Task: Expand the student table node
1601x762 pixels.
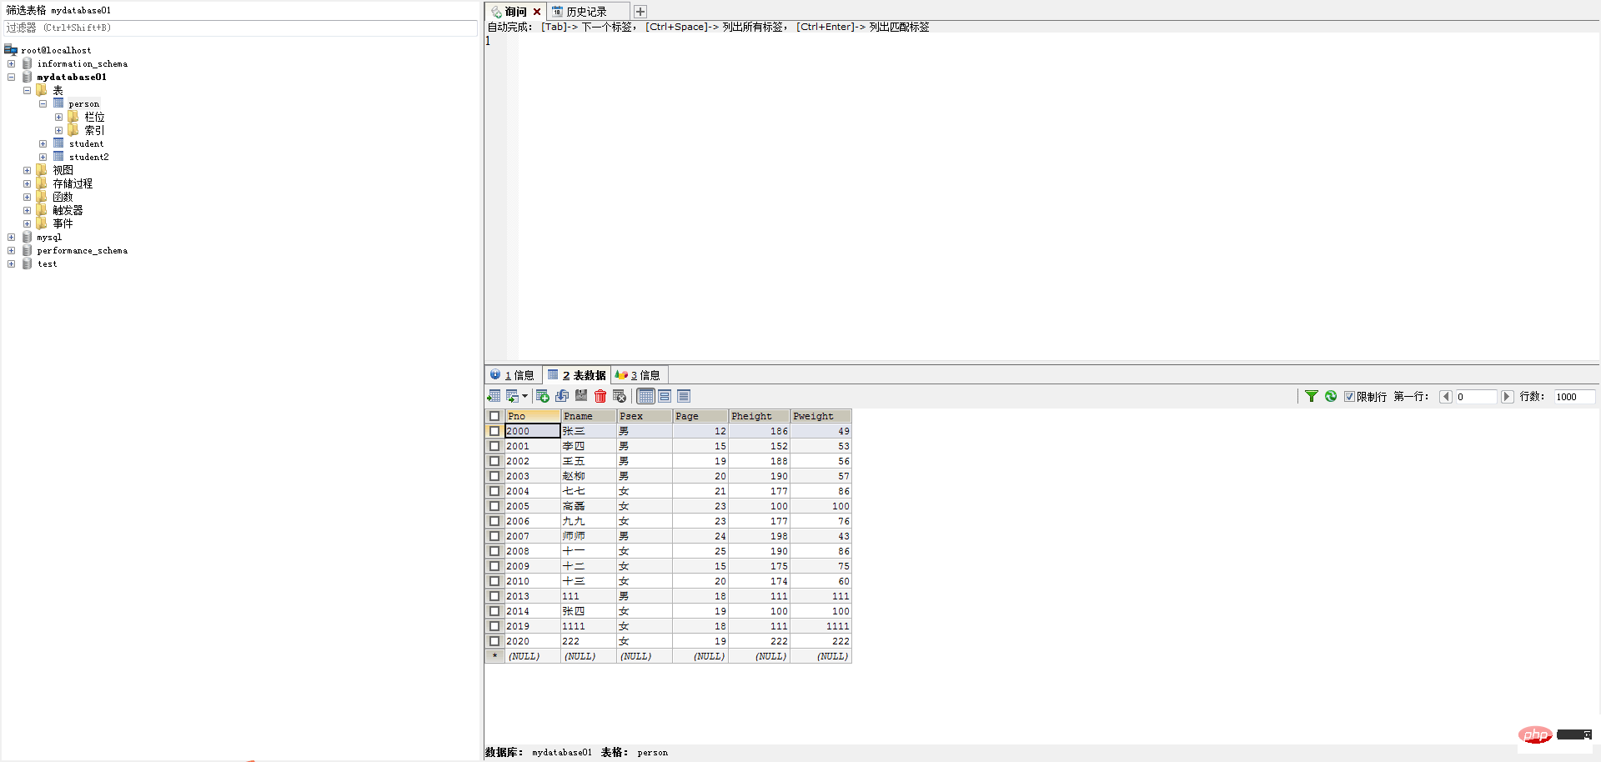Action: [43, 143]
